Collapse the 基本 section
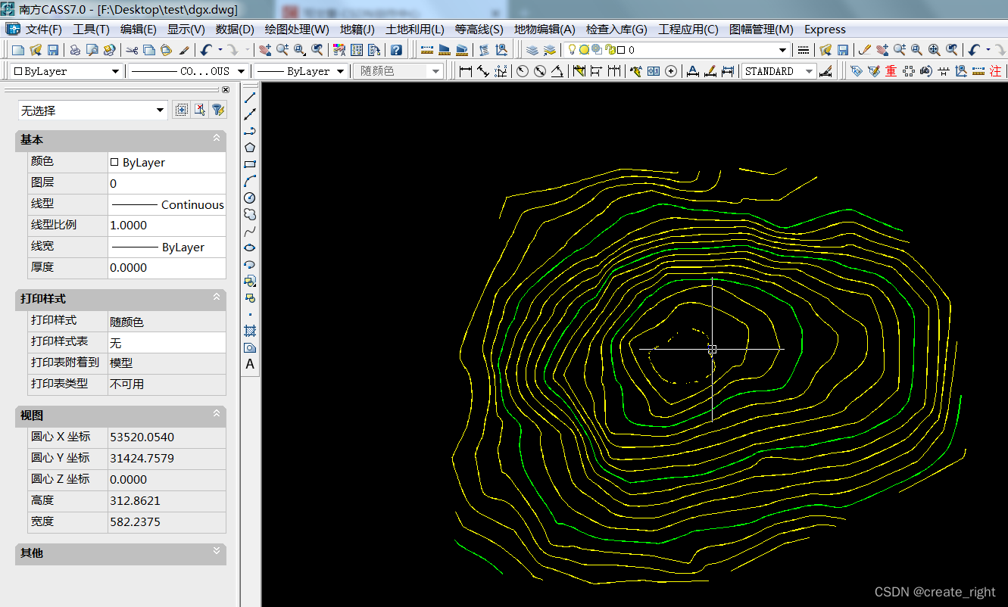 217,139
